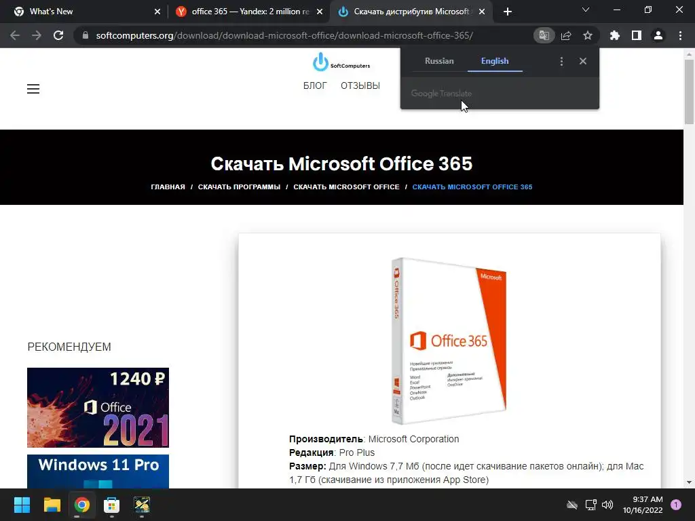
Task: Open the Chrome extensions puzzle icon
Action: [x=615, y=35]
